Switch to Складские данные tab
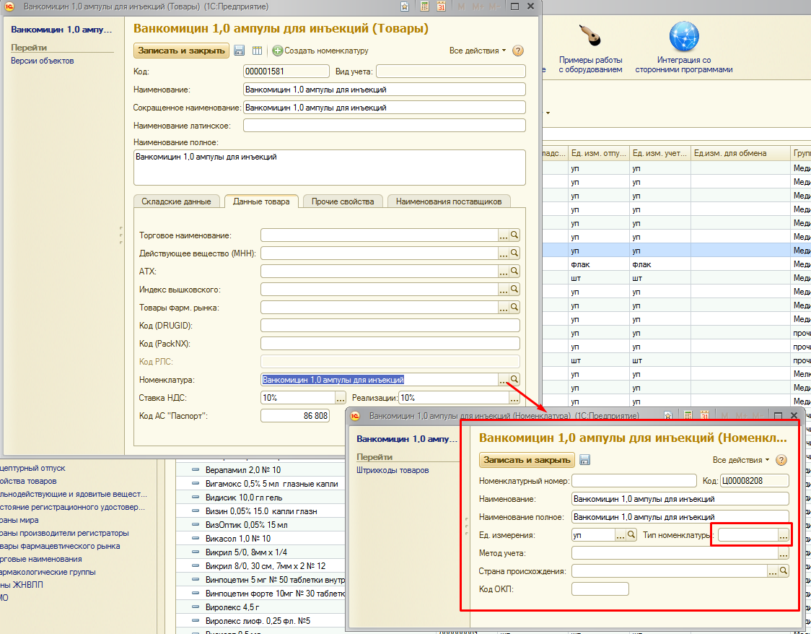The width and height of the screenshot is (811, 634). 176,201
